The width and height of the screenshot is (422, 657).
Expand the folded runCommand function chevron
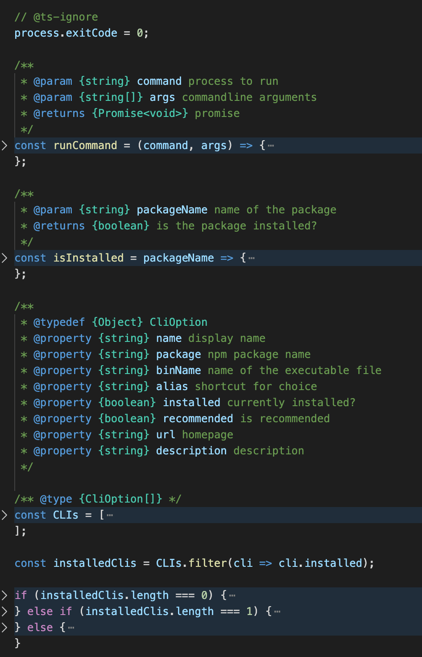point(4,146)
